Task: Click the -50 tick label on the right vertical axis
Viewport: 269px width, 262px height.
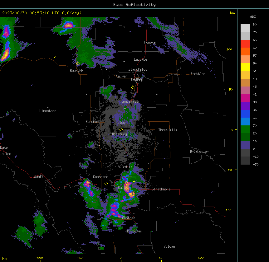Action: (229, 170)
